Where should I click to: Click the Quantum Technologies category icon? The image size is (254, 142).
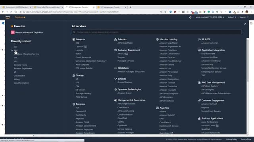[x=115, y=90]
